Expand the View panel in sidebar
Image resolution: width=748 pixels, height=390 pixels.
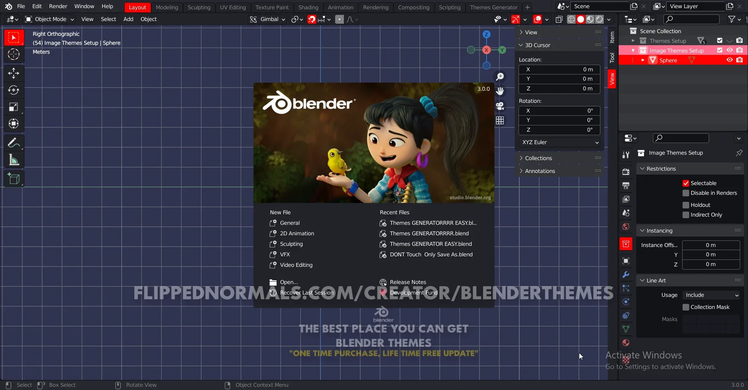559,32
